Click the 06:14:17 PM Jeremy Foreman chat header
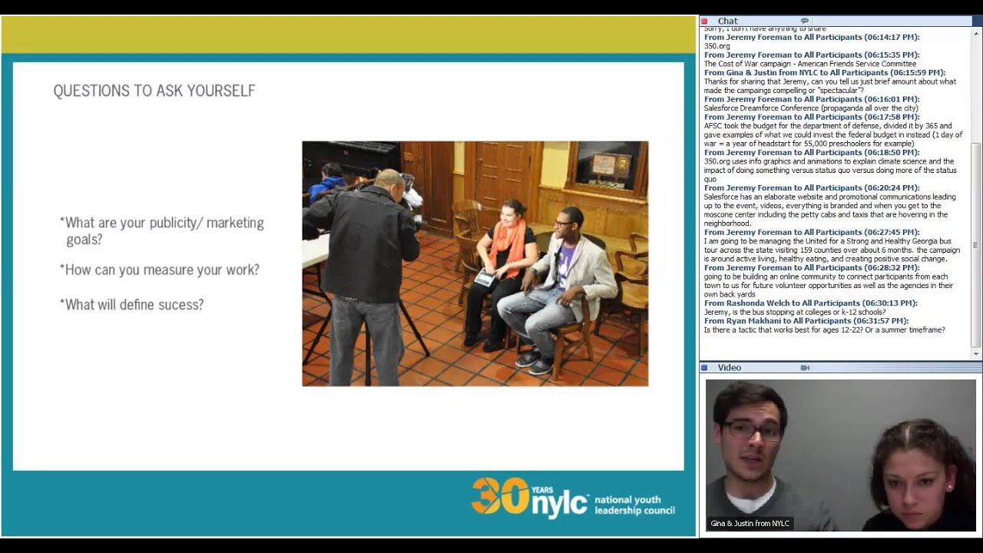Image resolution: width=983 pixels, height=553 pixels. (812, 37)
